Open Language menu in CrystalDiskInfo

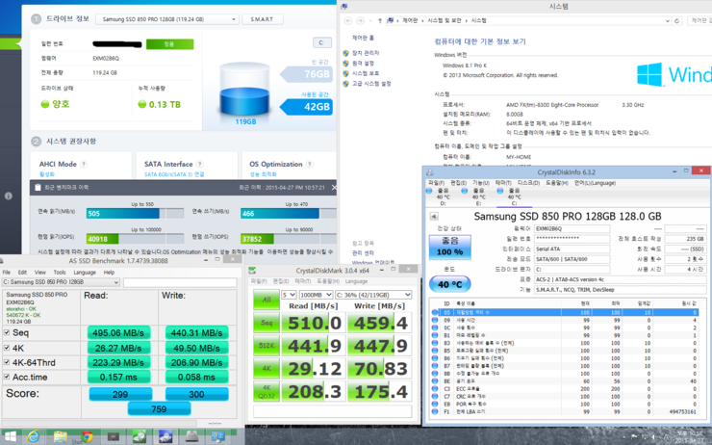tap(595, 183)
